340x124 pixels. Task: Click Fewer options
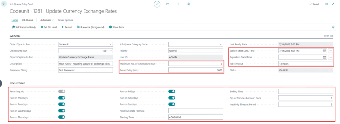coord(65,20)
